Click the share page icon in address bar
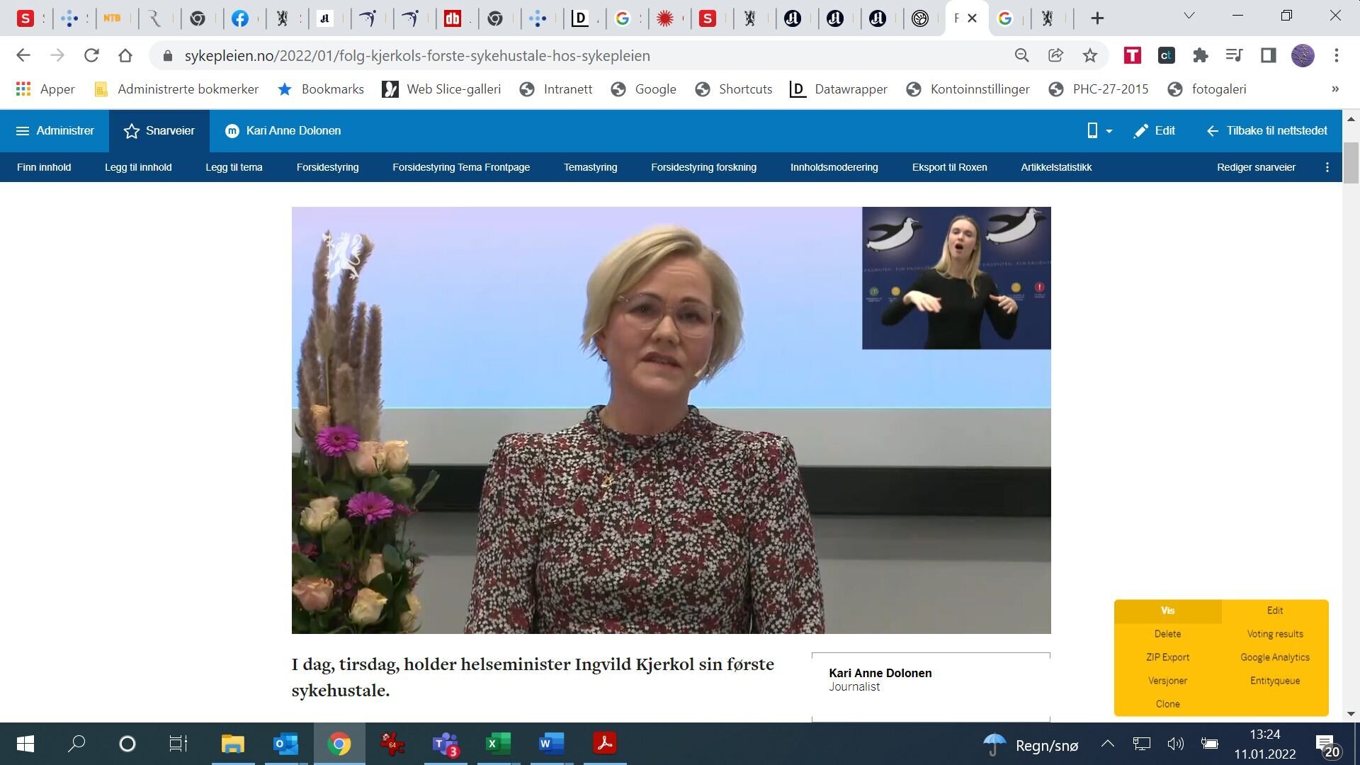Screen dimensions: 1360x765 tap(1055, 55)
